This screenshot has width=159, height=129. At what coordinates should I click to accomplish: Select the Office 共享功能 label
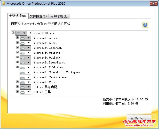pyautogui.click(x=45, y=87)
